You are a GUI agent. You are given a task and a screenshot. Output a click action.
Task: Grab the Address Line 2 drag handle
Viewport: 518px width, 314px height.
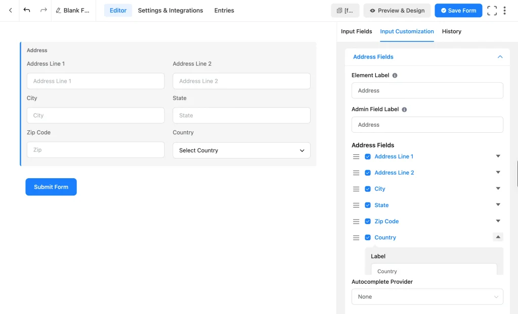(x=356, y=173)
